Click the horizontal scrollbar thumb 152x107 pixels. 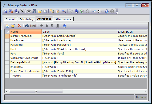click(x=36, y=91)
